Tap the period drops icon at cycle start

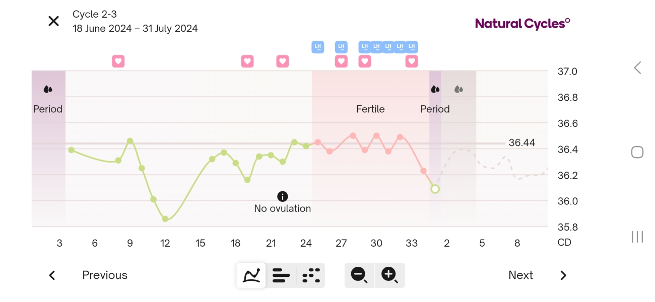[48, 90]
